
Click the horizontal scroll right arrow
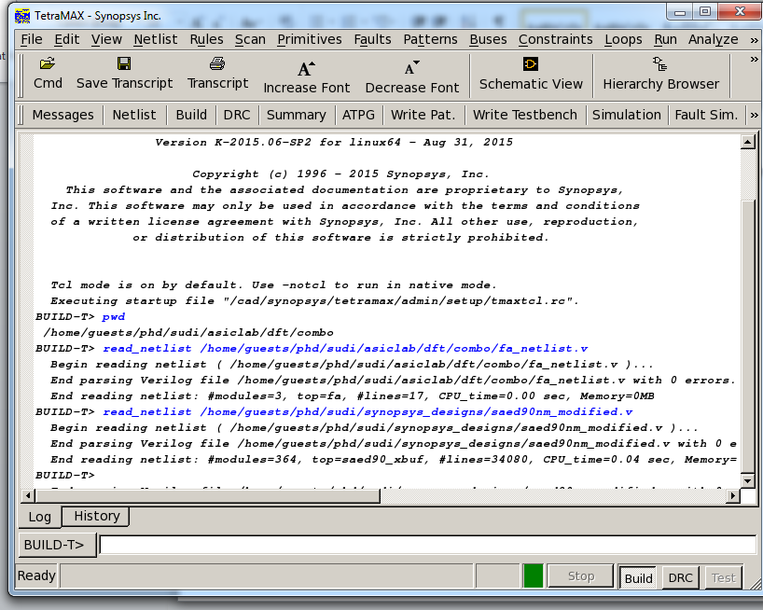(733, 496)
